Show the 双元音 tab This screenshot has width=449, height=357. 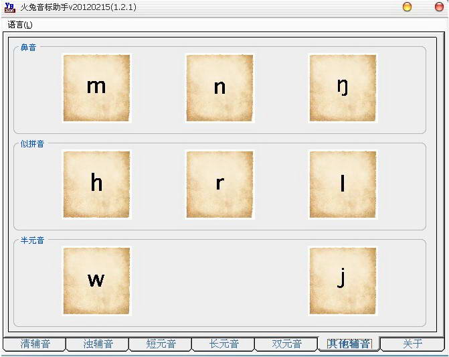[286, 344]
